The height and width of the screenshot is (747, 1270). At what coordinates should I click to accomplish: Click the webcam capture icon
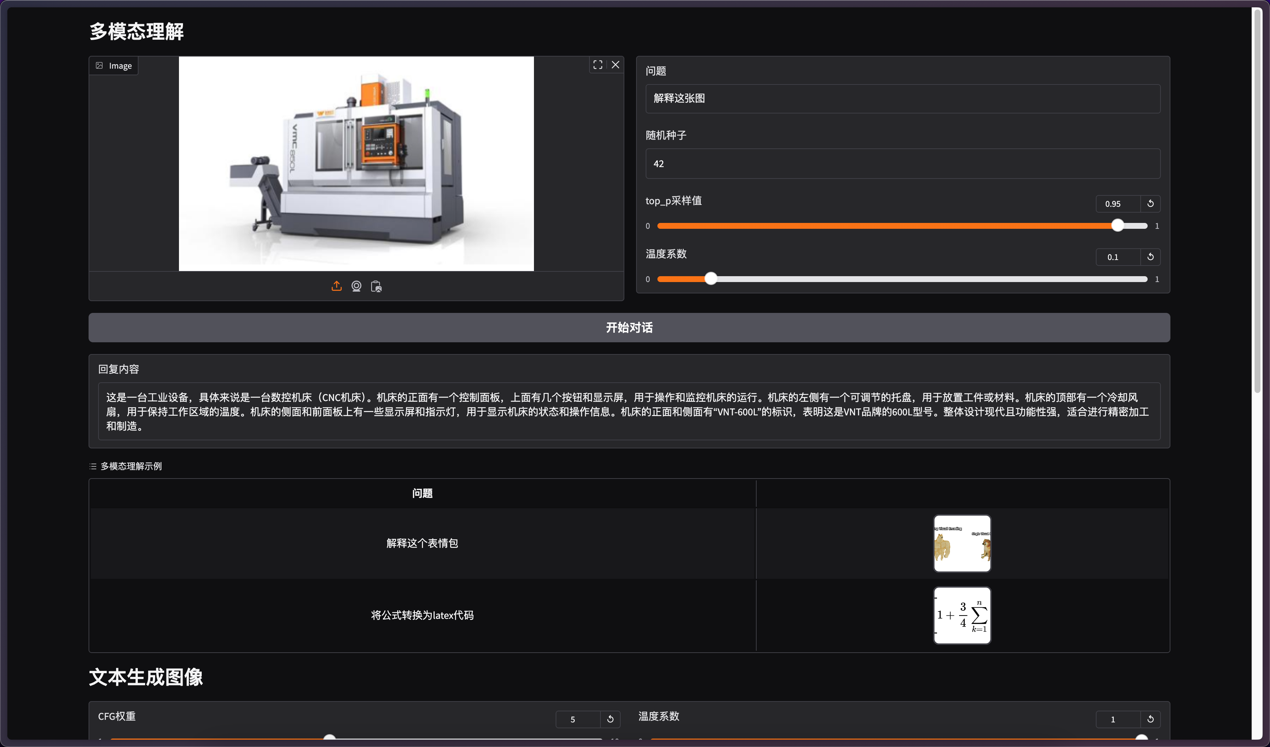[x=356, y=286]
